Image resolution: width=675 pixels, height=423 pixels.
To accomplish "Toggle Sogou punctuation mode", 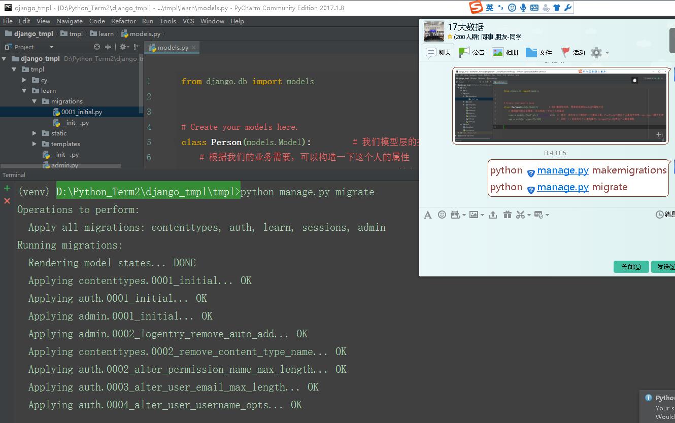I will click(x=501, y=7).
